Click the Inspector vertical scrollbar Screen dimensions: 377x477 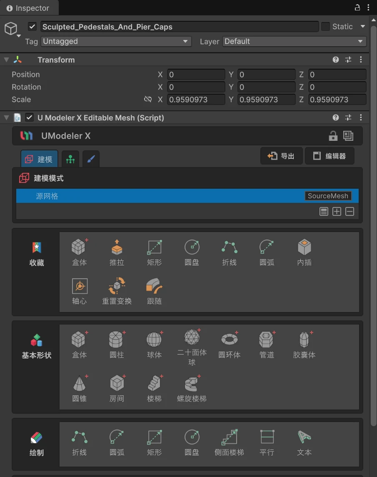click(x=374, y=225)
